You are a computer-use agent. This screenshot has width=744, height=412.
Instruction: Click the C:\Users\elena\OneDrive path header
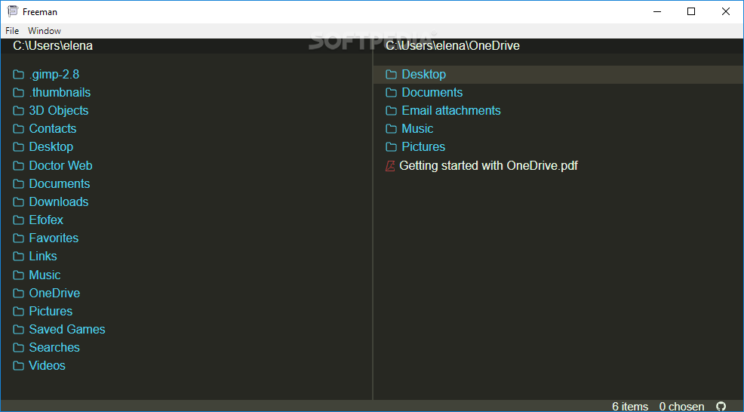453,45
